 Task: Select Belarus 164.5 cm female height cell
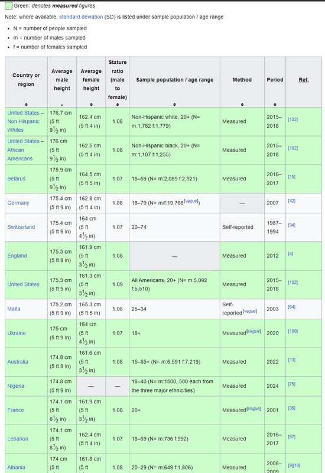point(91,179)
